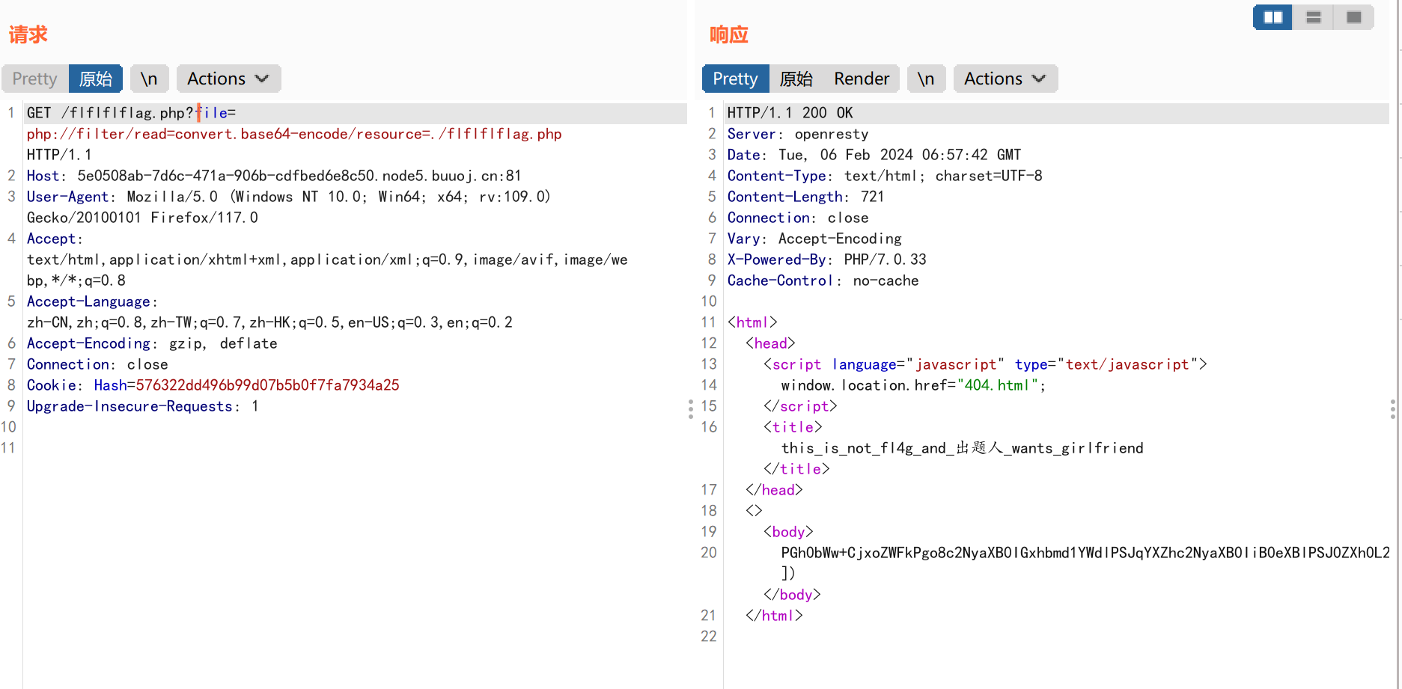This screenshot has height=689, width=1402.
Task: Click Connection: close in request headers
Action: click(97, 364)
